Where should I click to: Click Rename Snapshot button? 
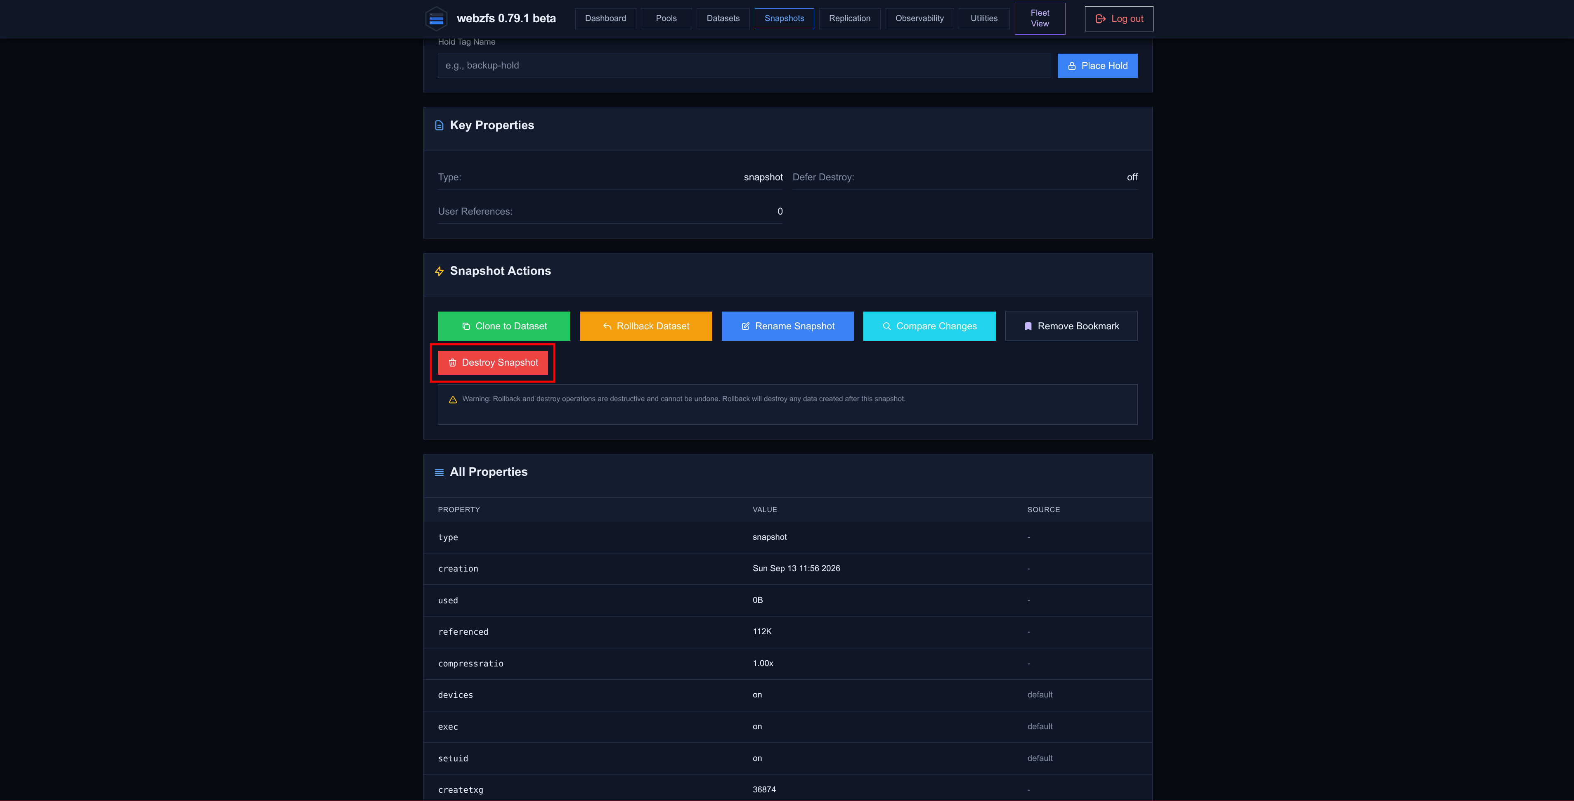[787, 326]
